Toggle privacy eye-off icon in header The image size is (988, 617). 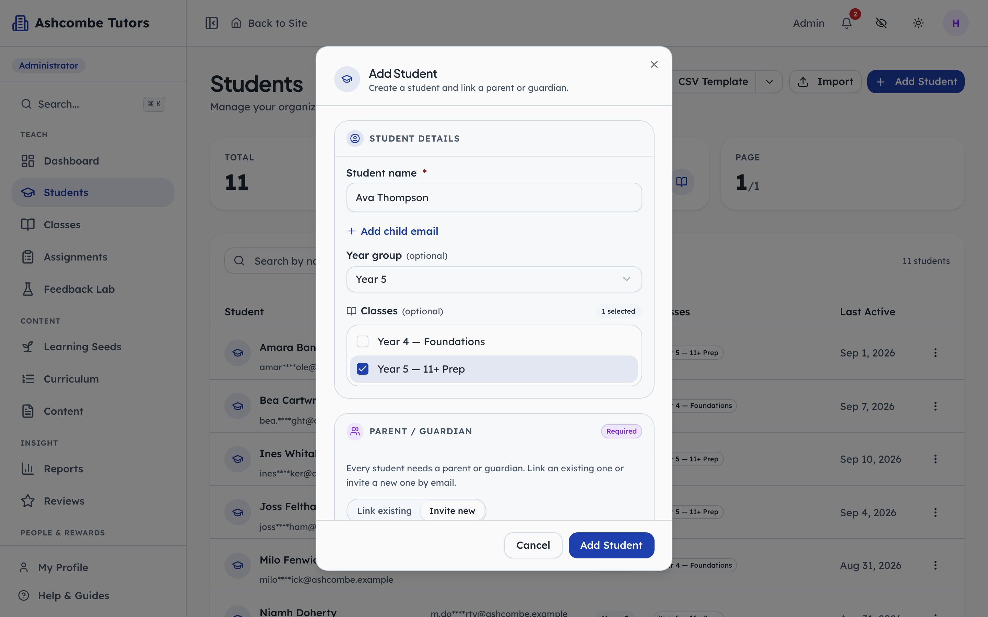pos(881,23)
